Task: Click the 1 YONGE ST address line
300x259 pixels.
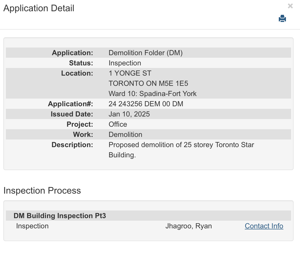Action: 130,73
